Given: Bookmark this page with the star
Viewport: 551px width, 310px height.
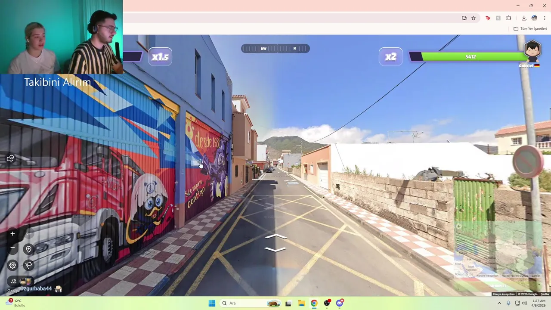Looking at the screenshot, I should (474, 18).
